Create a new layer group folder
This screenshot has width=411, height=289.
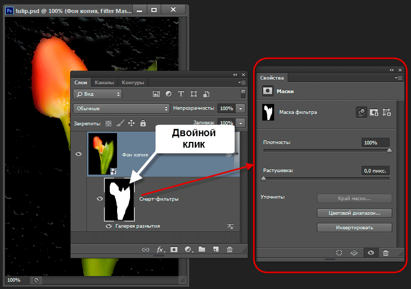tap(202, 249)
